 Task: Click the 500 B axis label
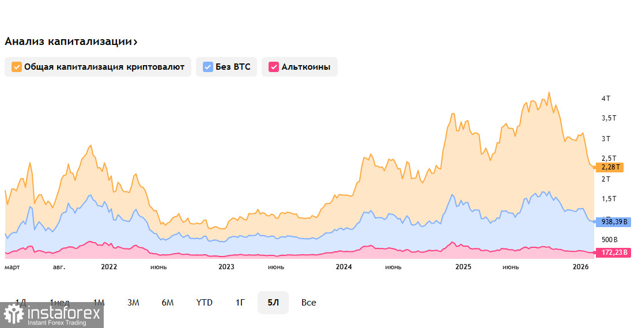coord(609,239)
